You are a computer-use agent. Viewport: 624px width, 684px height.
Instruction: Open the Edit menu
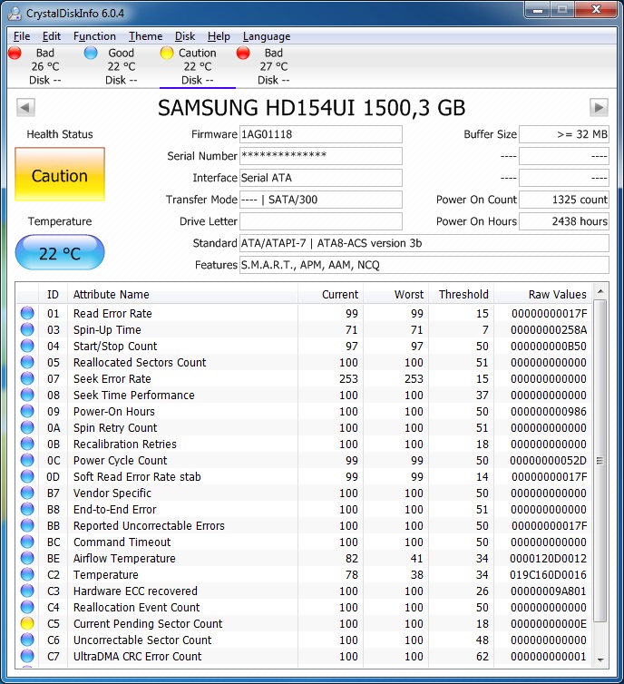(52, 36)
